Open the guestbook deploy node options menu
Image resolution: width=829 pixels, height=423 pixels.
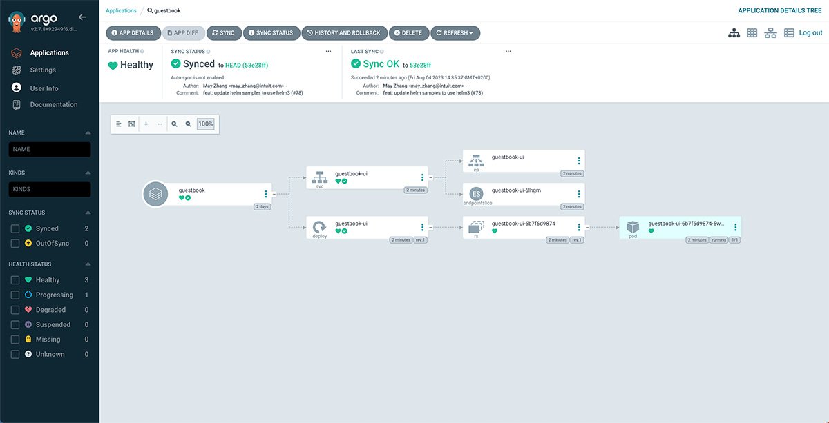(x=422, y=226)
